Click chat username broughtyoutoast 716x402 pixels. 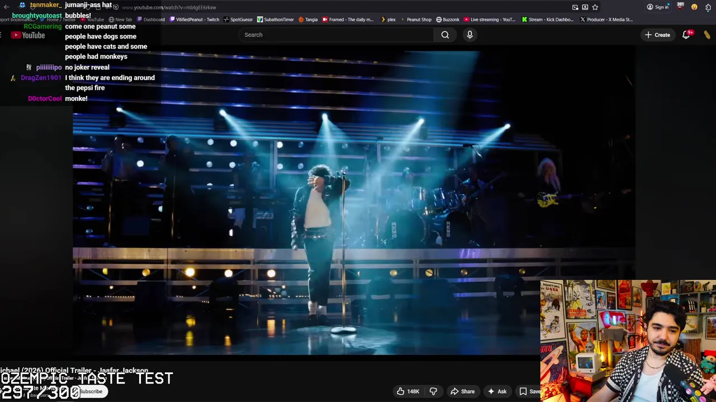(37, 16)
